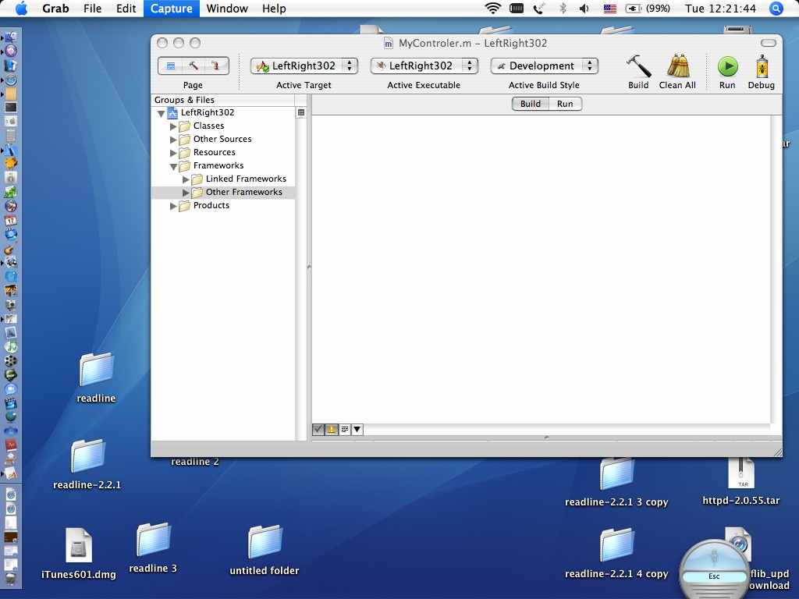Screen dimensions: 799x599
Task: Select the readline-2.2.1 4 copy folder
Action: [616, 544]
